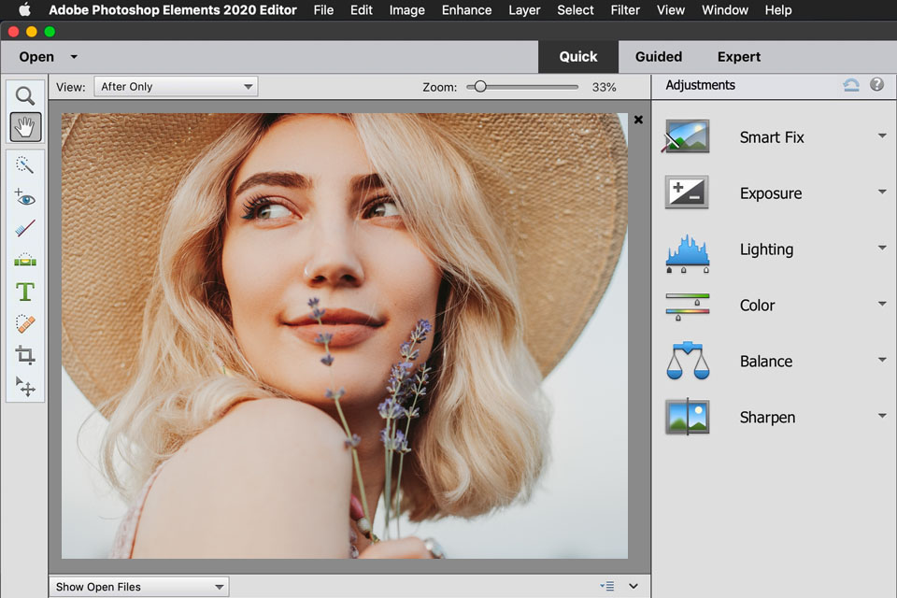Click the 33% zoom value field
This screenshot has height=598, width=897.
point(605,87)
